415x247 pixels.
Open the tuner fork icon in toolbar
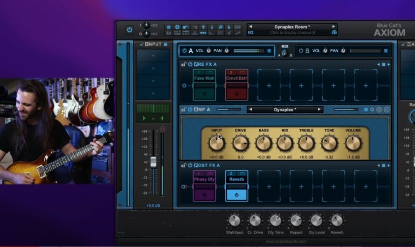point(229,27)
